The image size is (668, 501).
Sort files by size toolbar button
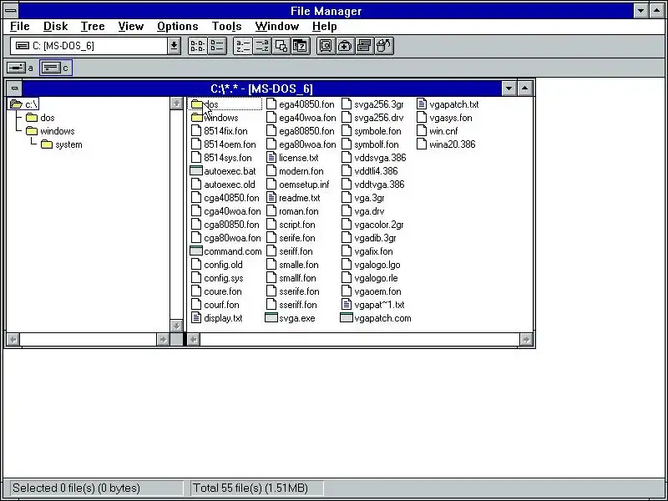coord(281,46)
